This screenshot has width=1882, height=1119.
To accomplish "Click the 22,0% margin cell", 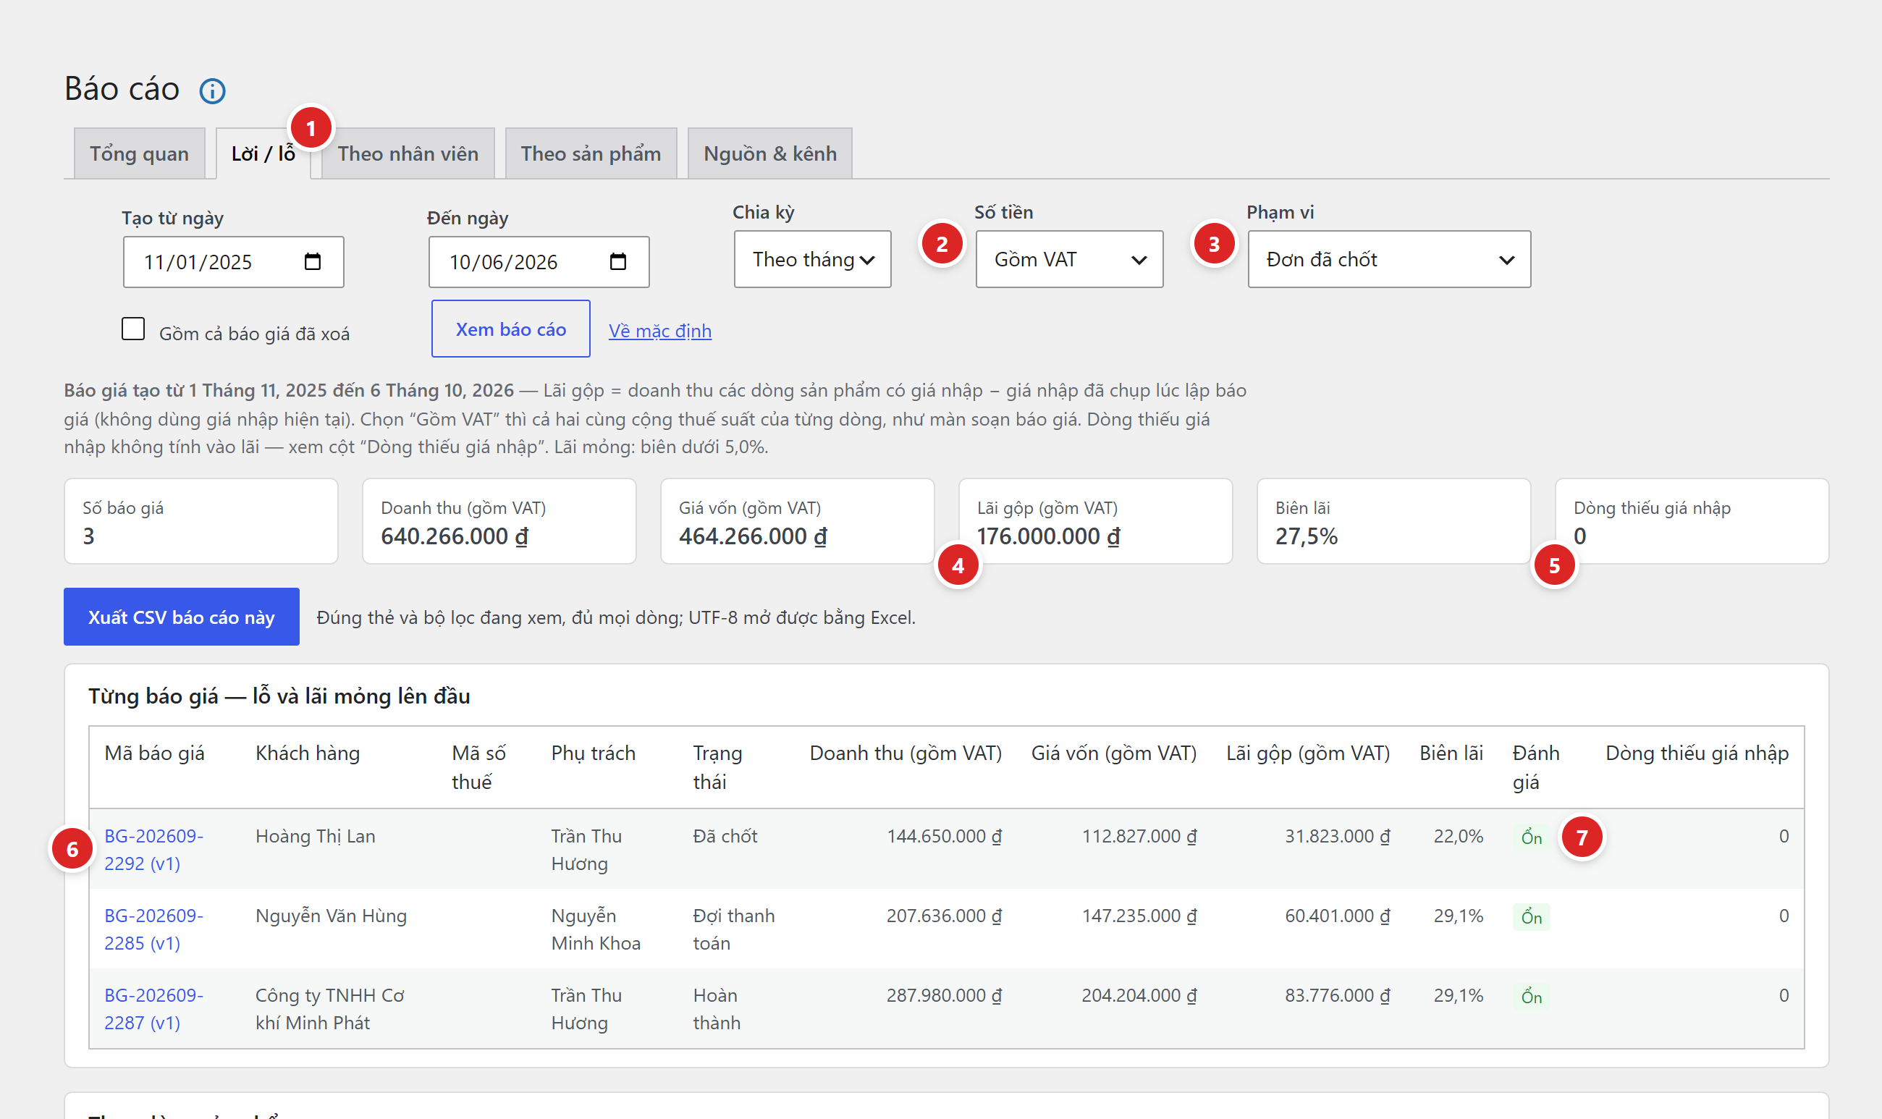I will click(1458, 836).
